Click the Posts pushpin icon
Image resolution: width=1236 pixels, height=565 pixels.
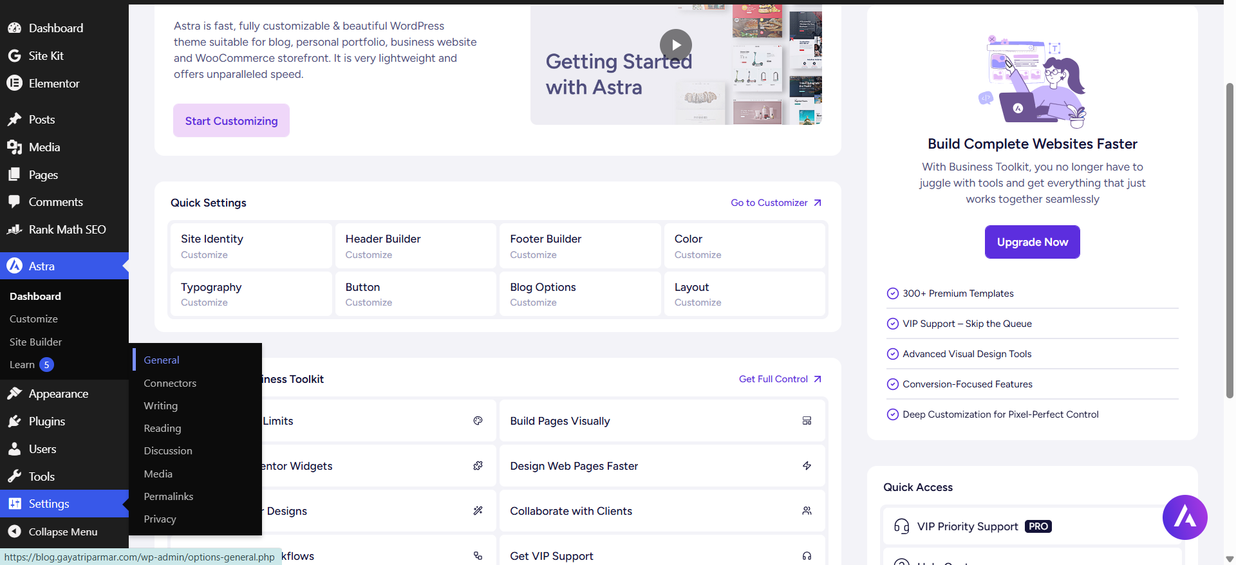[x=15, y=120]
